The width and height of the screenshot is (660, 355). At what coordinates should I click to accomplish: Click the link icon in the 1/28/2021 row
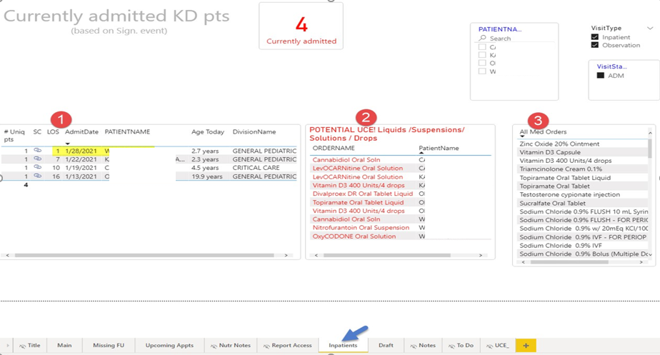[37, 151]
